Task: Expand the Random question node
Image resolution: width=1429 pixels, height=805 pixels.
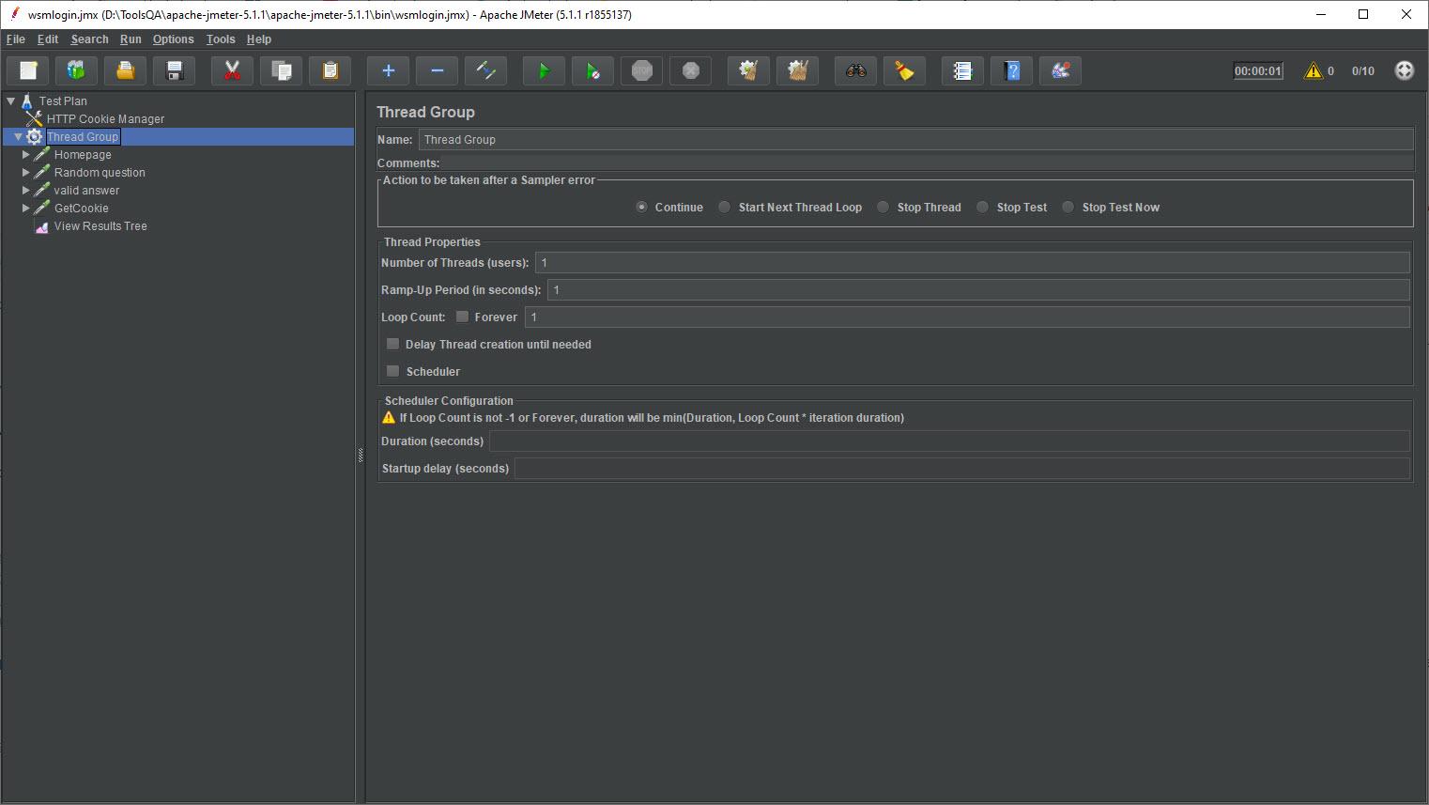Action: click(26, 172)
